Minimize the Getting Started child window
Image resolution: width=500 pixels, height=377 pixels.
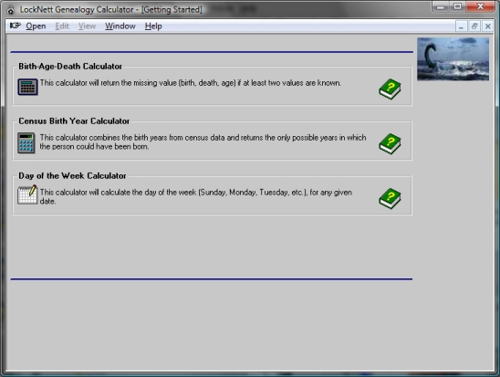point(461,26)
